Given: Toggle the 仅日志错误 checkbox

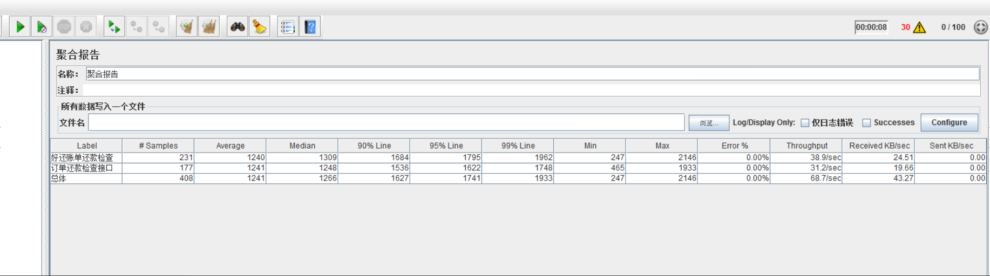Looking at the screenshot, I should (x=805, y=123).
